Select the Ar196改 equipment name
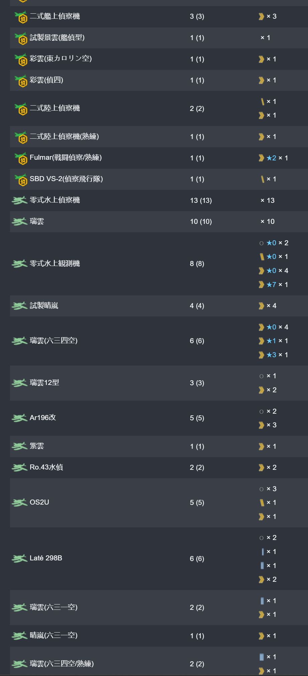The height and width of the screenshot is (676, 308). point(43,418)
